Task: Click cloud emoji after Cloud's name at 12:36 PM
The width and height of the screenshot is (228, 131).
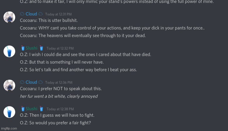Action: [x=40, y=82]
